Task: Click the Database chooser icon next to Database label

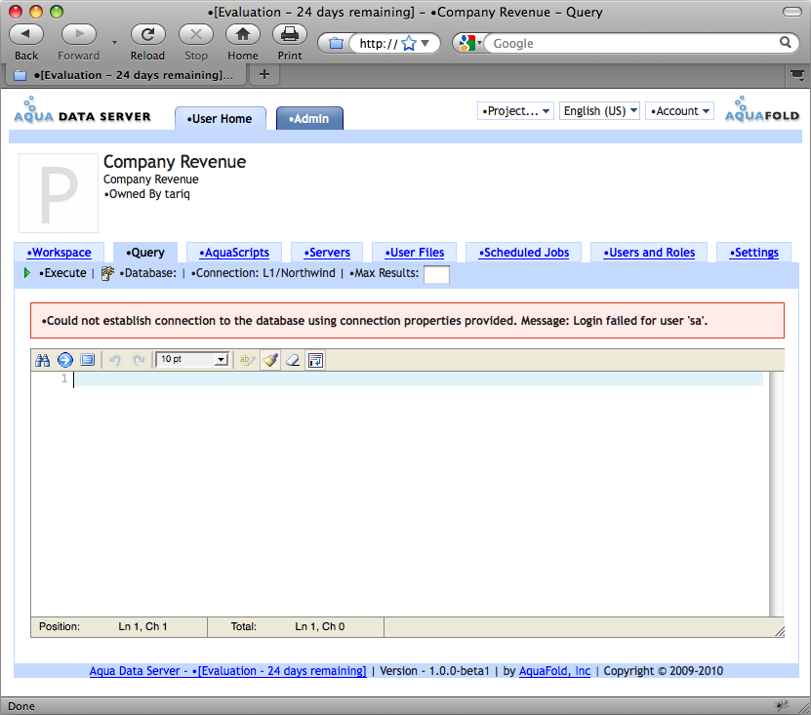Action: coord(107,273)
